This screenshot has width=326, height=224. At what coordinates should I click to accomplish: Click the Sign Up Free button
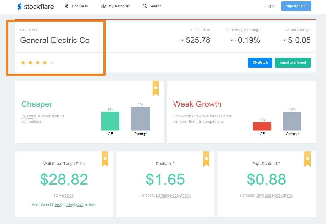pyautogui.click(x=296, y=6)
